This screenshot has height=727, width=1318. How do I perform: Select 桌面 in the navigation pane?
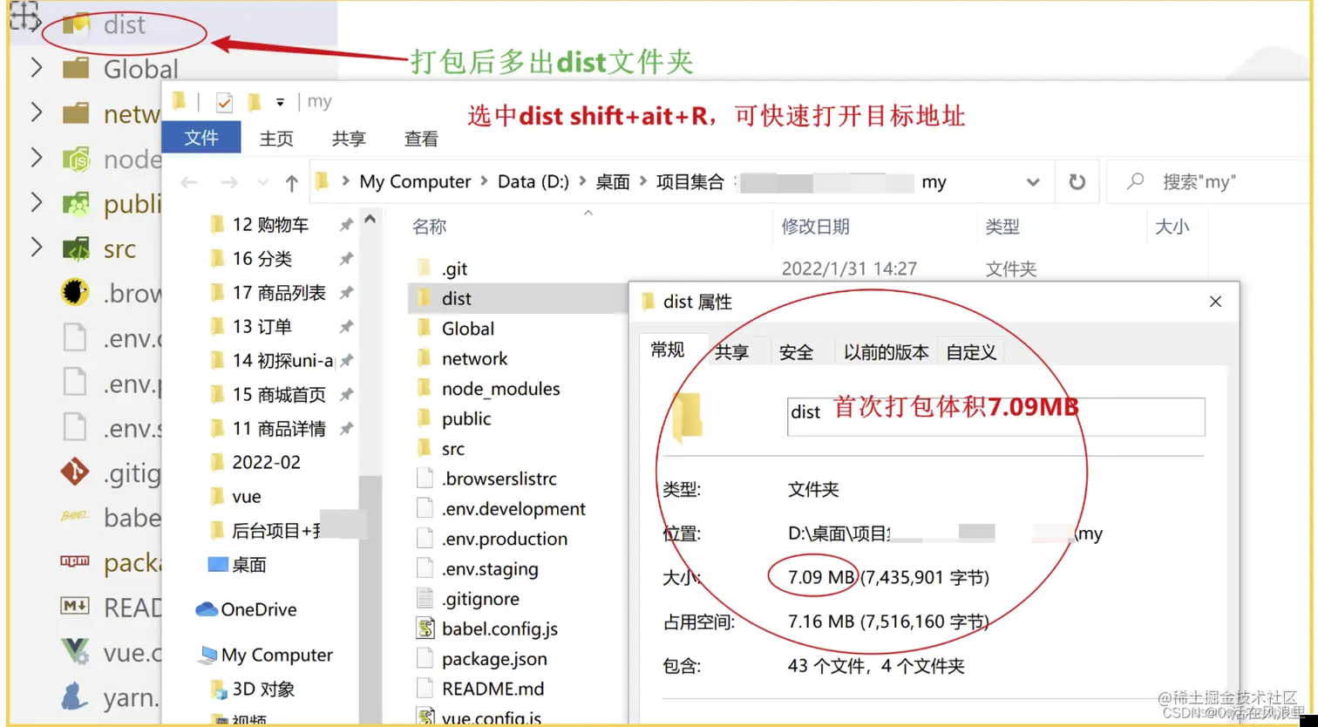pyautogui.click(x=248, y=565)
